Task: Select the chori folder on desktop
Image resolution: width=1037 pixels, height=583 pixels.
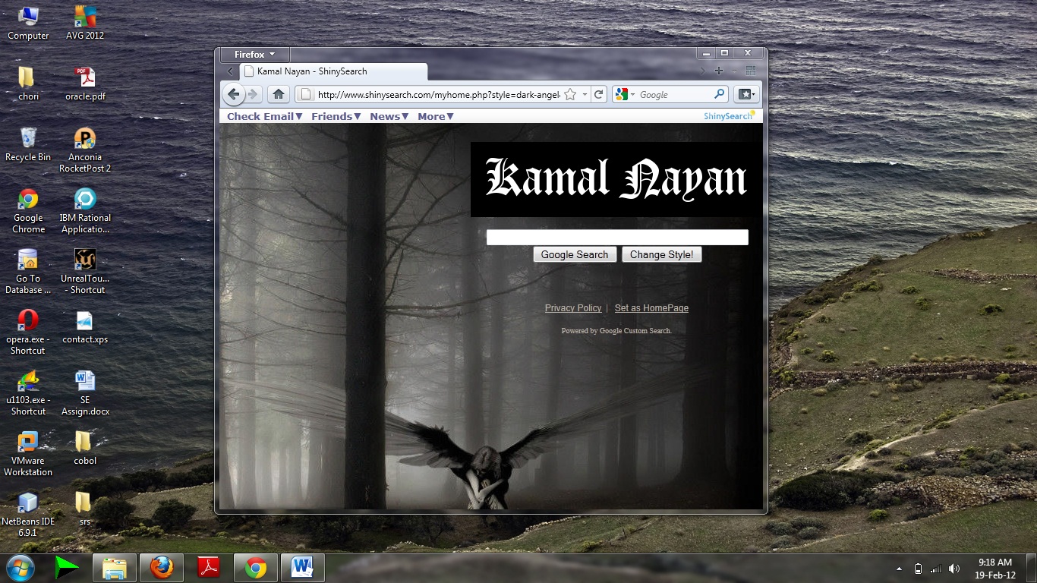Action: coord(28,84)
